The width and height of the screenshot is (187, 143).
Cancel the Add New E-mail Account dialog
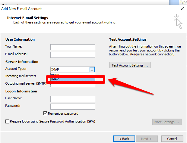172,139
